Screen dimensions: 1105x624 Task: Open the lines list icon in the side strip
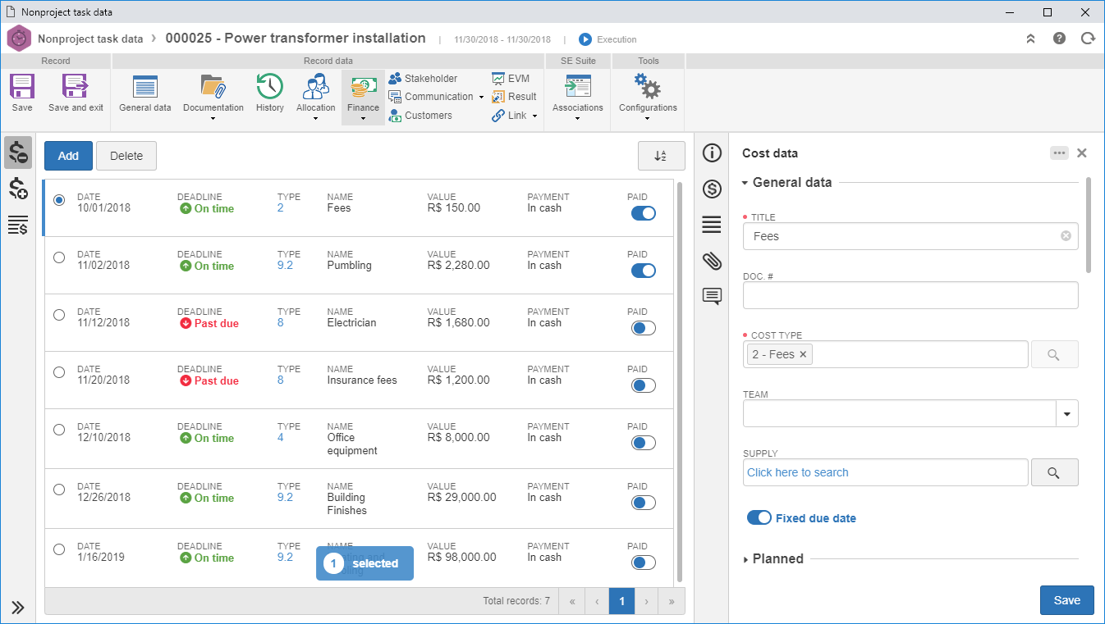712,225
